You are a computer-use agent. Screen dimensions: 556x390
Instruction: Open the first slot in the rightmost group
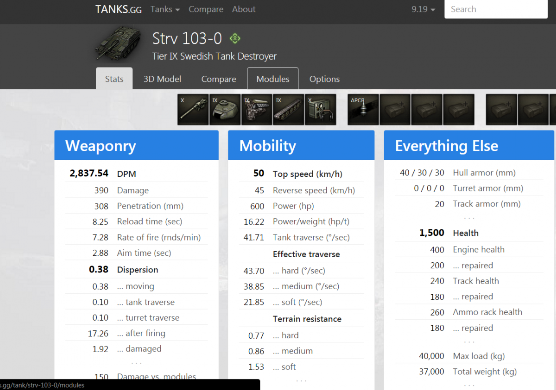tap(502, 110)
